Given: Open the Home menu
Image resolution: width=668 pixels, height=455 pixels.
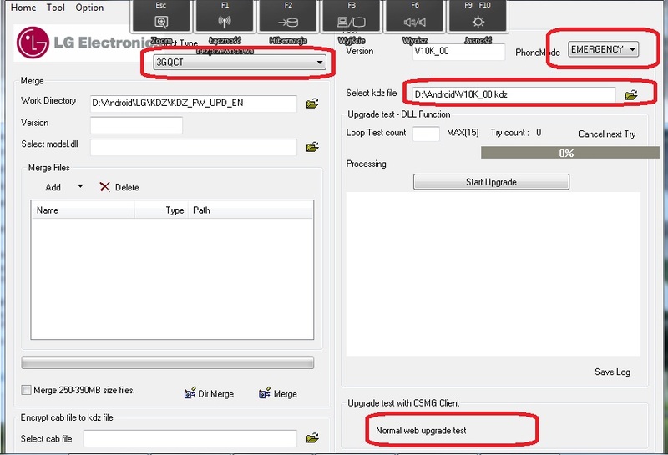Looking at the screenshot, I should 23,8.
